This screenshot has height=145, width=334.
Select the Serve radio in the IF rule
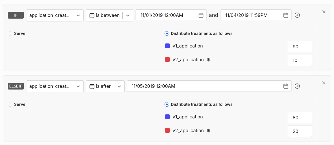pyautogui.click(x=10, y=33)
